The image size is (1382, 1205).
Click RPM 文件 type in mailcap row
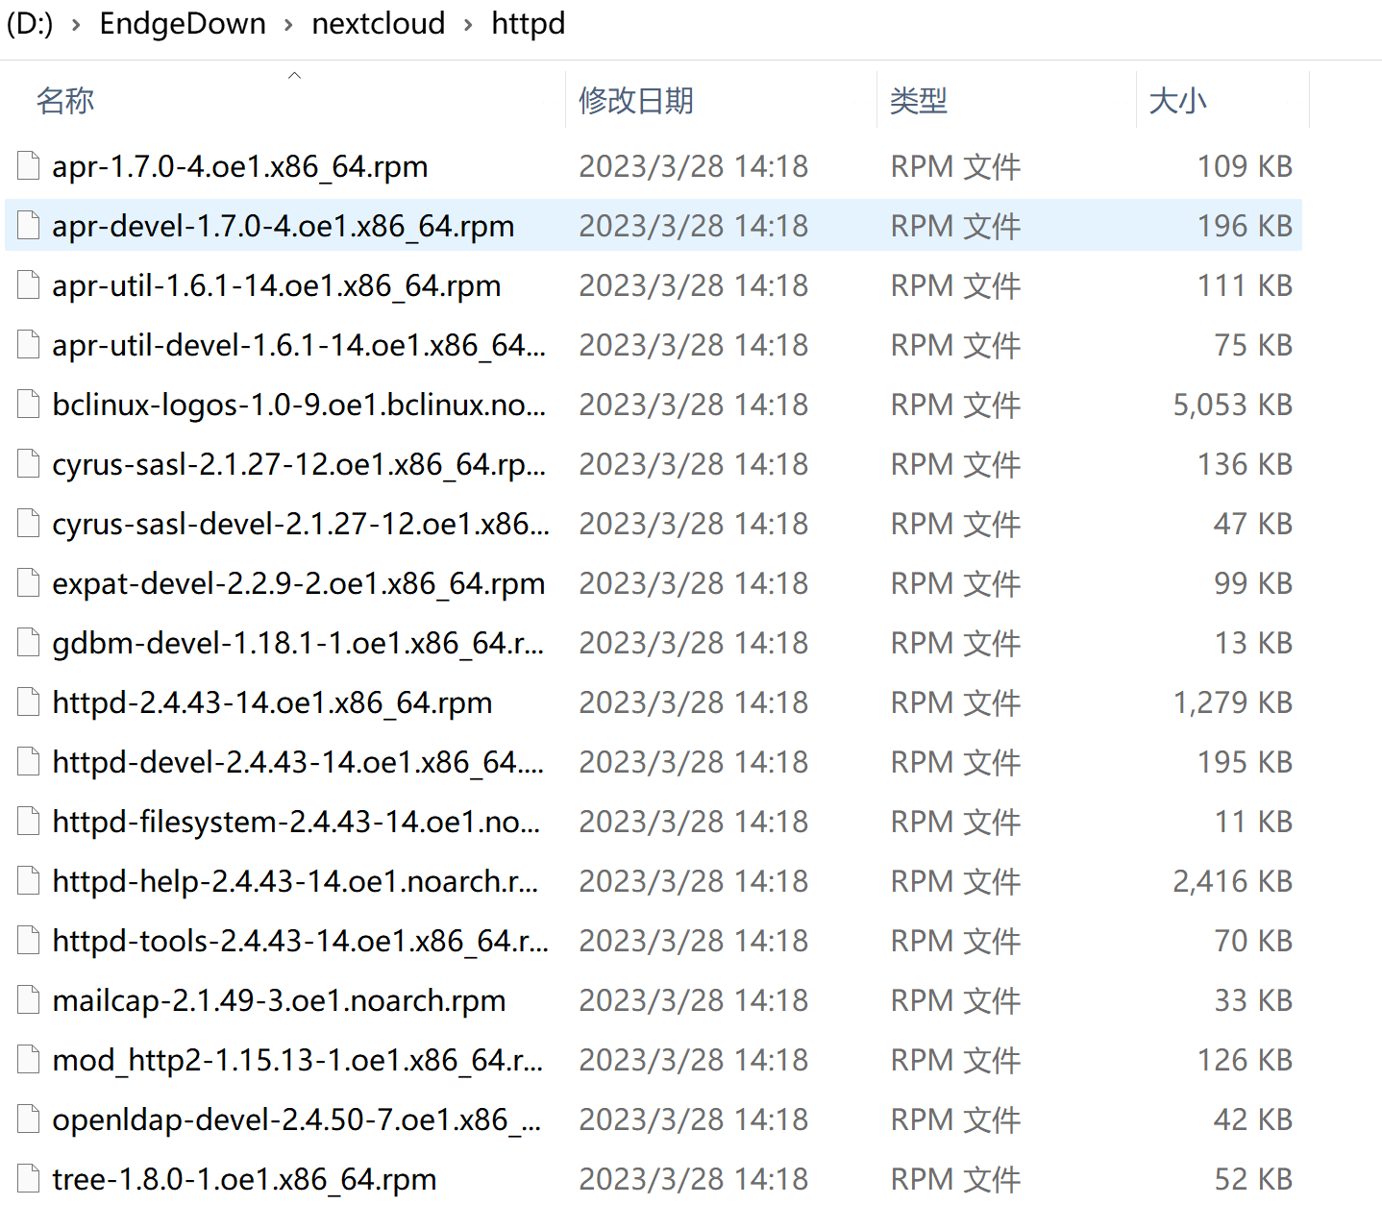click(955, 1000)
